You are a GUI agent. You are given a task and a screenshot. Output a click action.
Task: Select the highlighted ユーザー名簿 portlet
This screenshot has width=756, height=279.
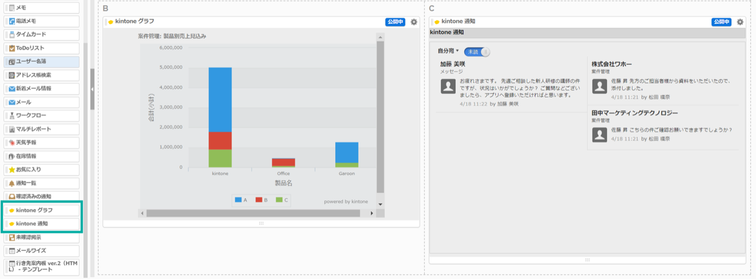point(41,61)
